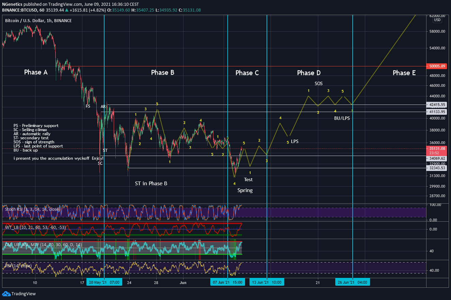
Task: Click the 'ST- secondary test' legend line
Action: point(31,138)
